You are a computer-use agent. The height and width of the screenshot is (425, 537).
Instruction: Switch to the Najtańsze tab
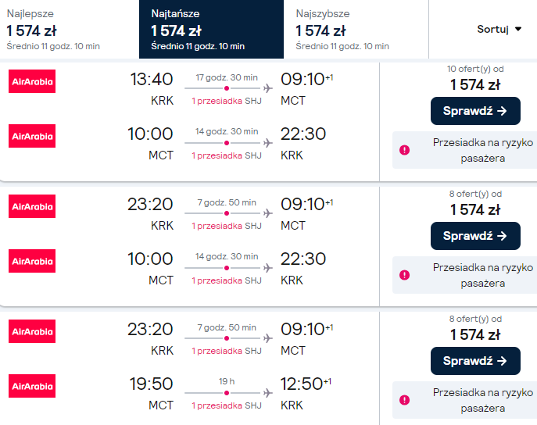211,30
